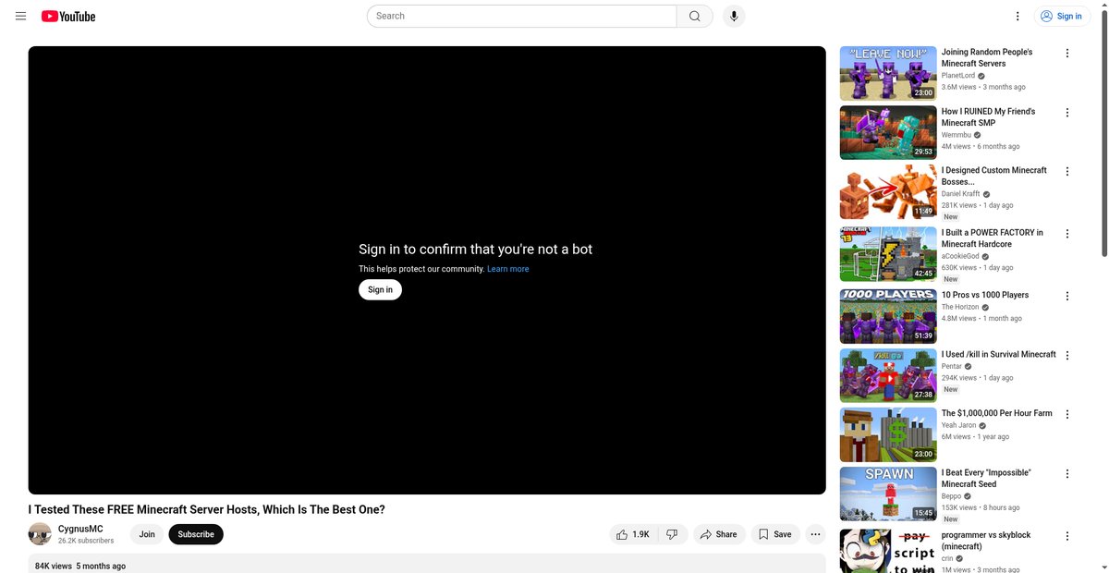1109x573 pixels.
Task: Click into the Search input field
Action: [522, 16]
